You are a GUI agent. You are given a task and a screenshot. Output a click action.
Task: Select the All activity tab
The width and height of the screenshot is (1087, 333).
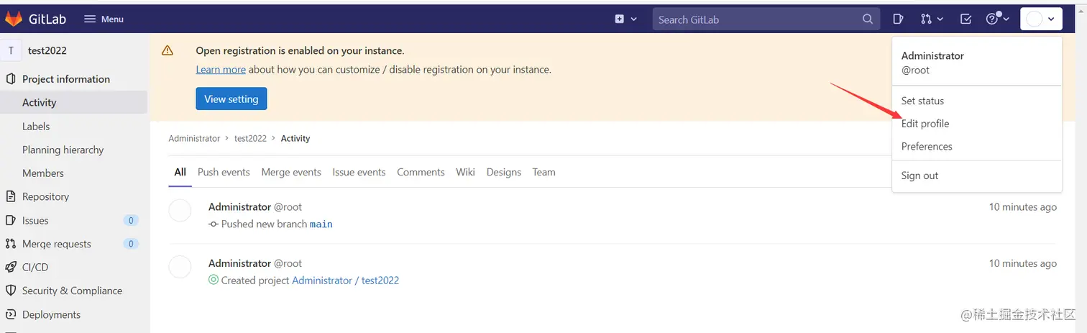[x=180, y=172]
